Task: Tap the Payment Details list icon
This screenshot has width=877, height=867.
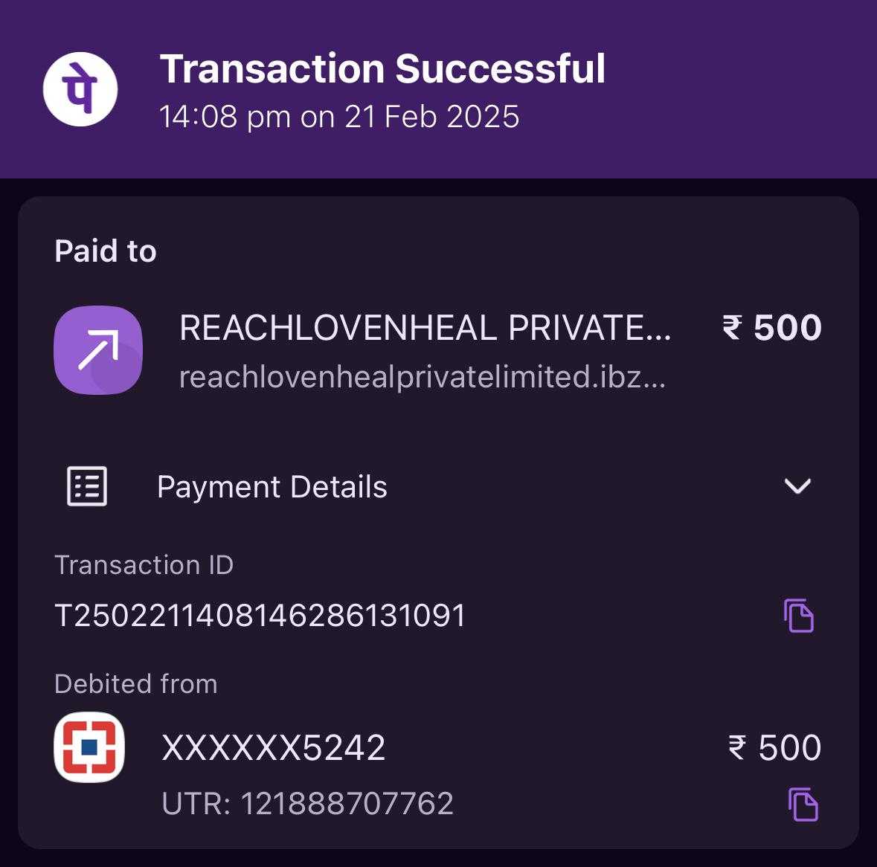Action: (87, 486)
